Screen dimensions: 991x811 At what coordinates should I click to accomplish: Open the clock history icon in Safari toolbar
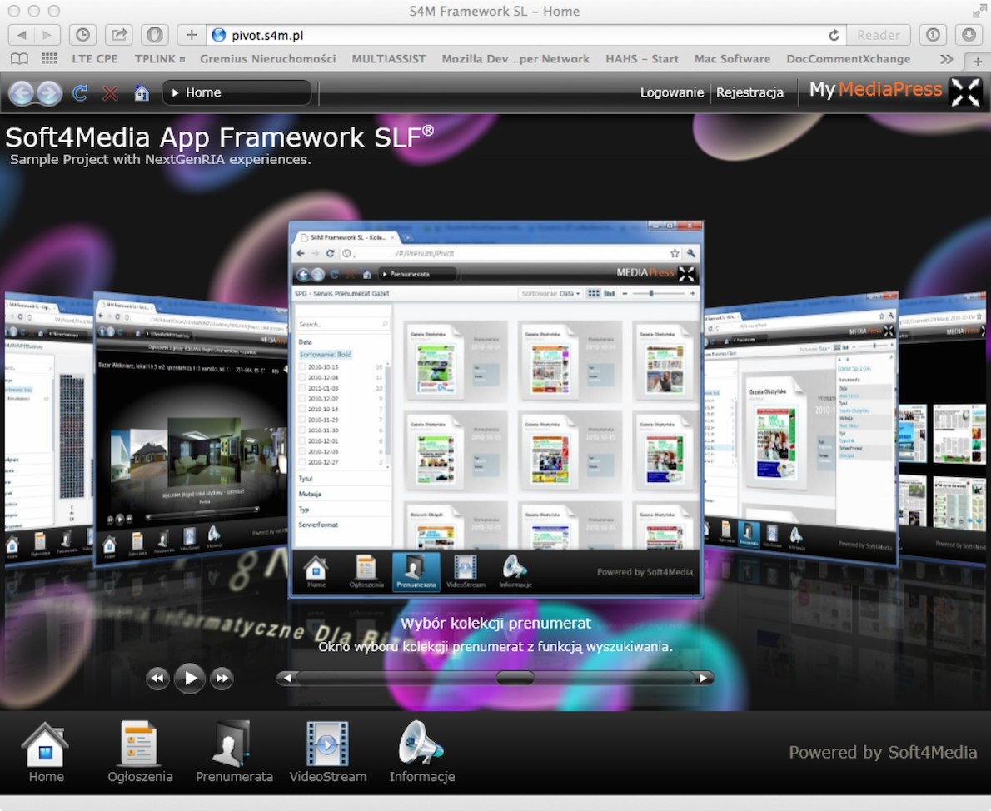(x=82, y=35)
